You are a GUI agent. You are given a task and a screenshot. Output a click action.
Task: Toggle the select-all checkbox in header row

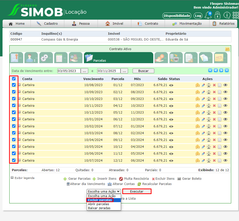(x=14, y=79)
